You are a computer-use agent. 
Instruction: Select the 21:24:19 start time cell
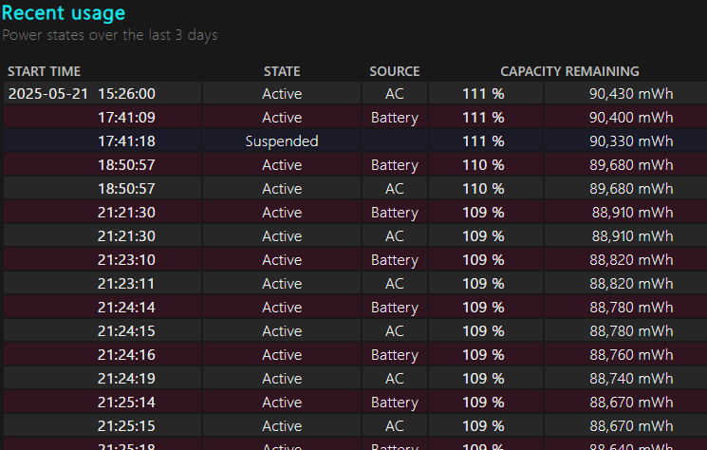point(126,379)
